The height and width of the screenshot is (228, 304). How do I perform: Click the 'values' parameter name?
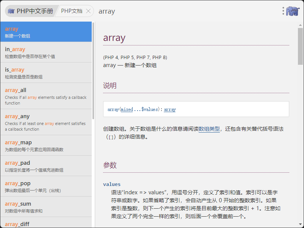click(x=112, y=184)
